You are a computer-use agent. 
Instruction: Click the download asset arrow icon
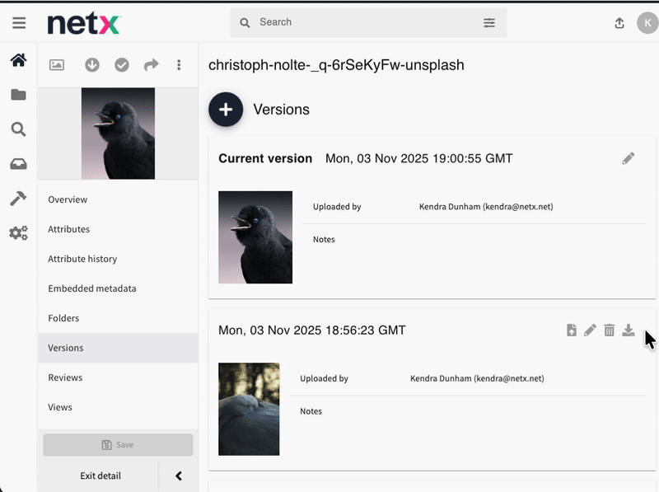coord(92,65)
